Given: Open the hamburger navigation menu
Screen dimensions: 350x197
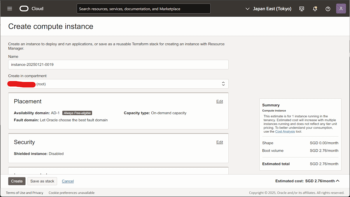Looking at the screenshot, I should (10, 9).
